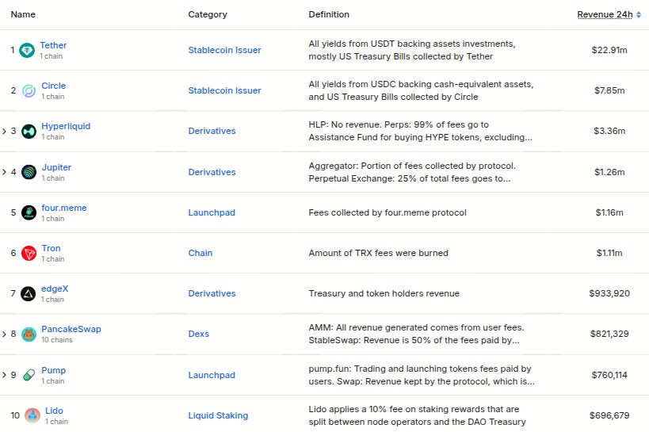Screen dimensions: 649x432
Task: Sort using the Revenue 24h arrows icon
Action: [x=639, y=14]
